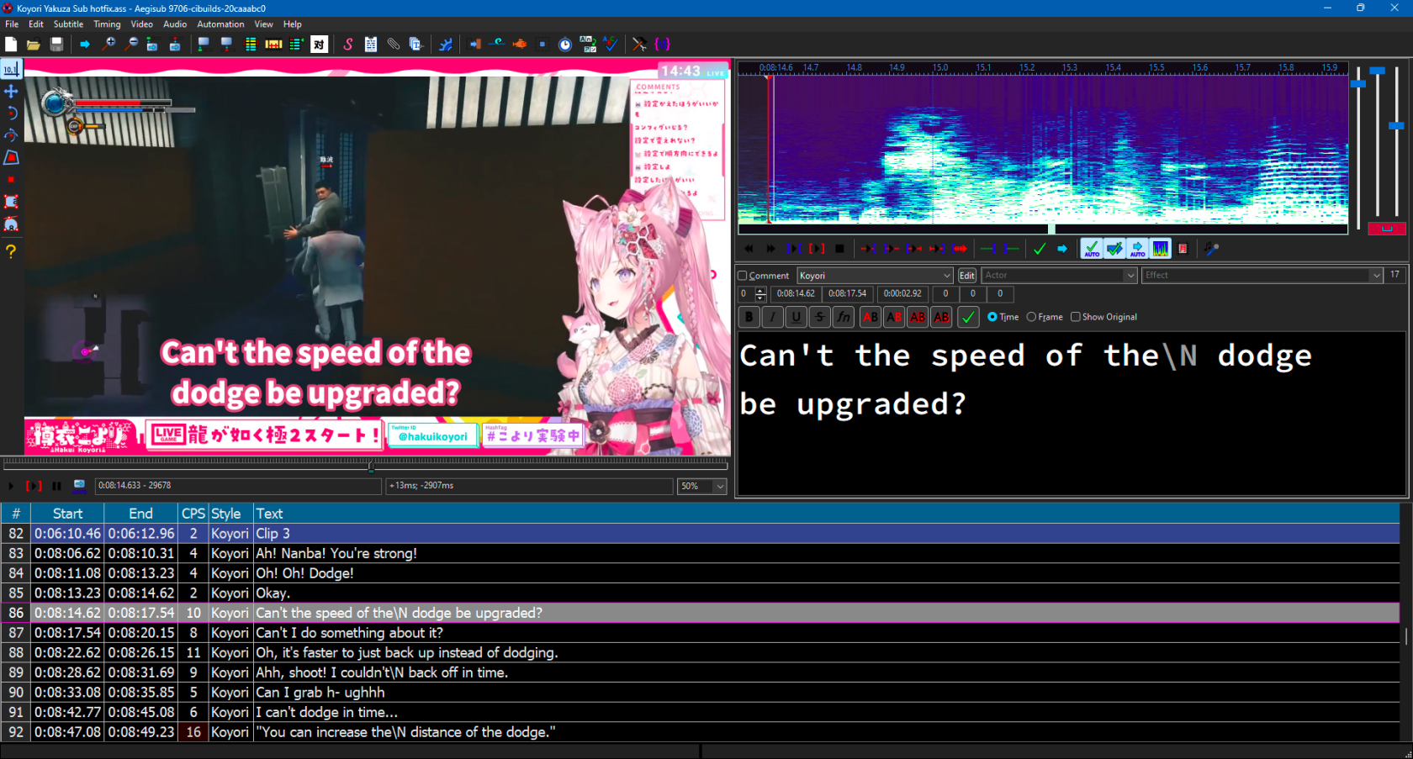Open the Koyori style dropdown
This screenshot has height=759, width=1413.
pos(875,276)
